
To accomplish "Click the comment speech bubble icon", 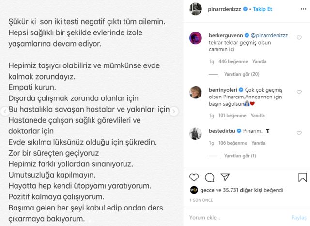I will point(210,178).
